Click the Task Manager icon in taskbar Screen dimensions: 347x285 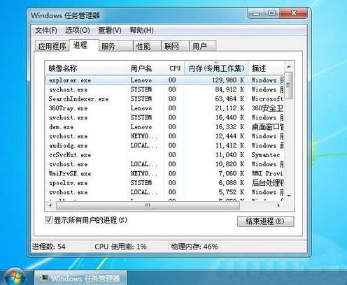[x=44, y=278]
